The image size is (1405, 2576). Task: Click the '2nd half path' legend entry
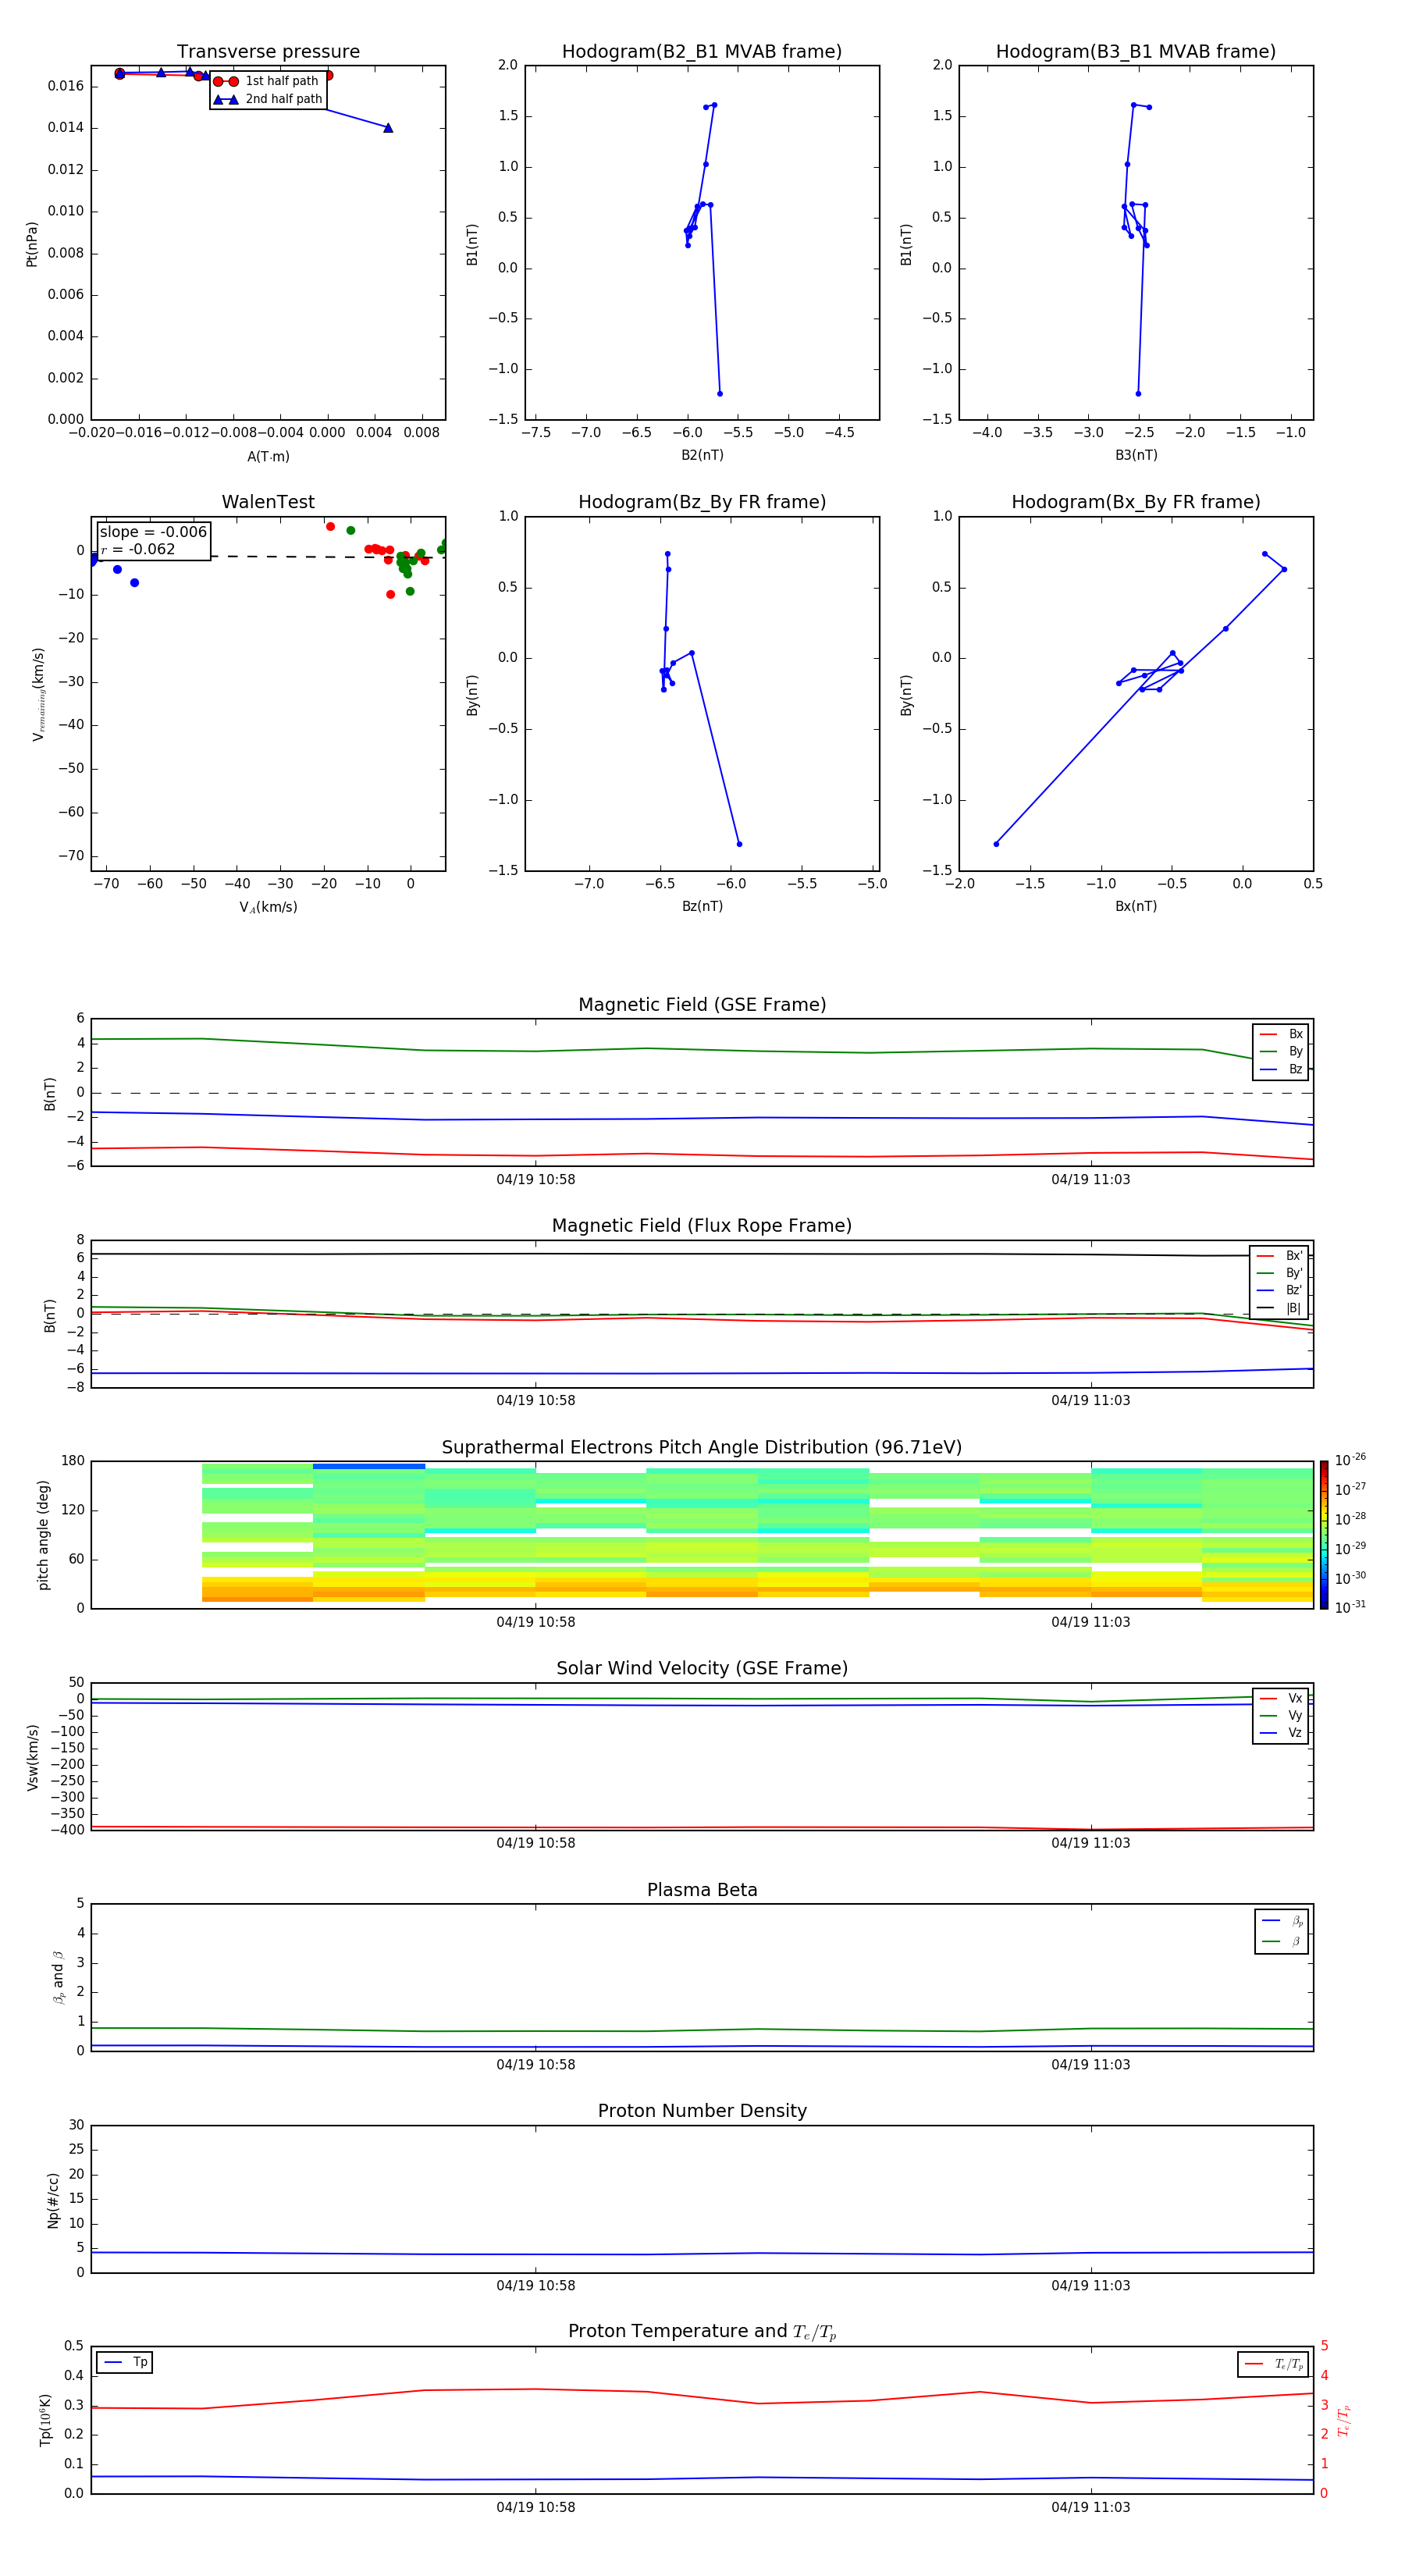point(268,99)
